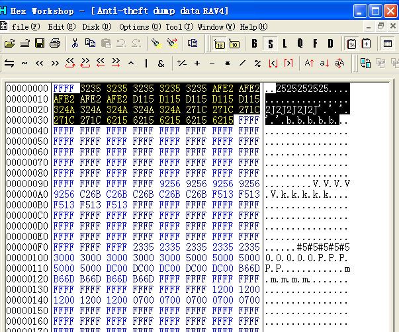Viewport: 399px width, 332px height.
Task: Convert to lower case with a↓ icon
Action: (x=324, y=63)
